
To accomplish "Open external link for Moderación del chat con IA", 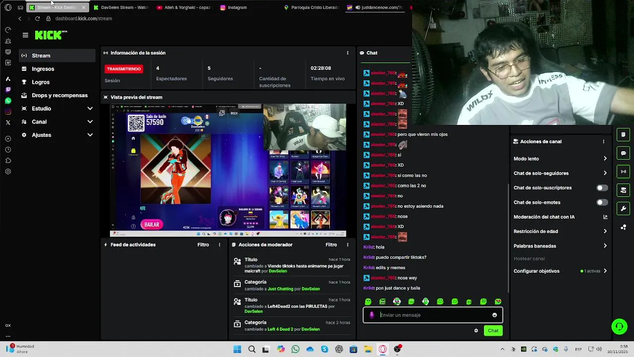I will coord(605,217).
